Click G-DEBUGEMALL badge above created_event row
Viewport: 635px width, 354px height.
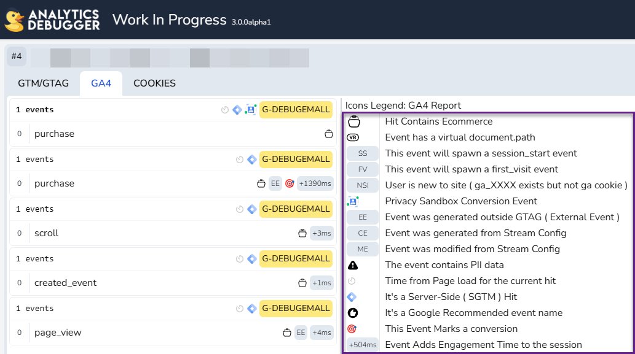click(x=296, y=259)
